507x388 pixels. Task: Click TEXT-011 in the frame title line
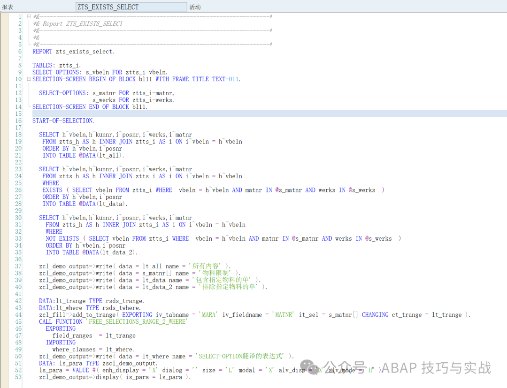[225, 79]
